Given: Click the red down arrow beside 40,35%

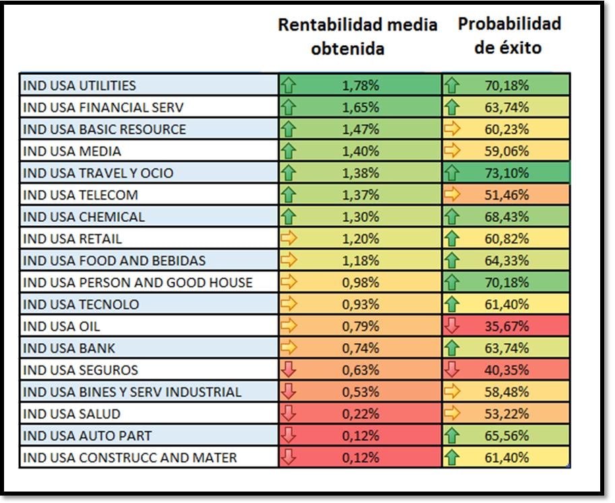Looking at the screenshot, I should point(451,370).
